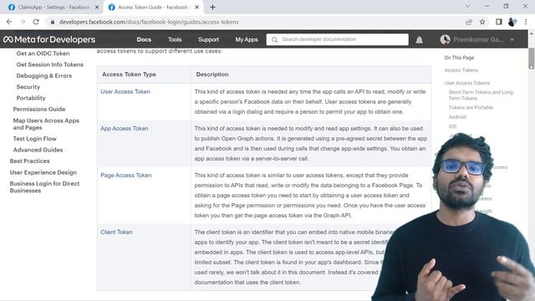Open Map Users Across Apps and Pages
Screen dimensions: 535x301
(46, 125)
